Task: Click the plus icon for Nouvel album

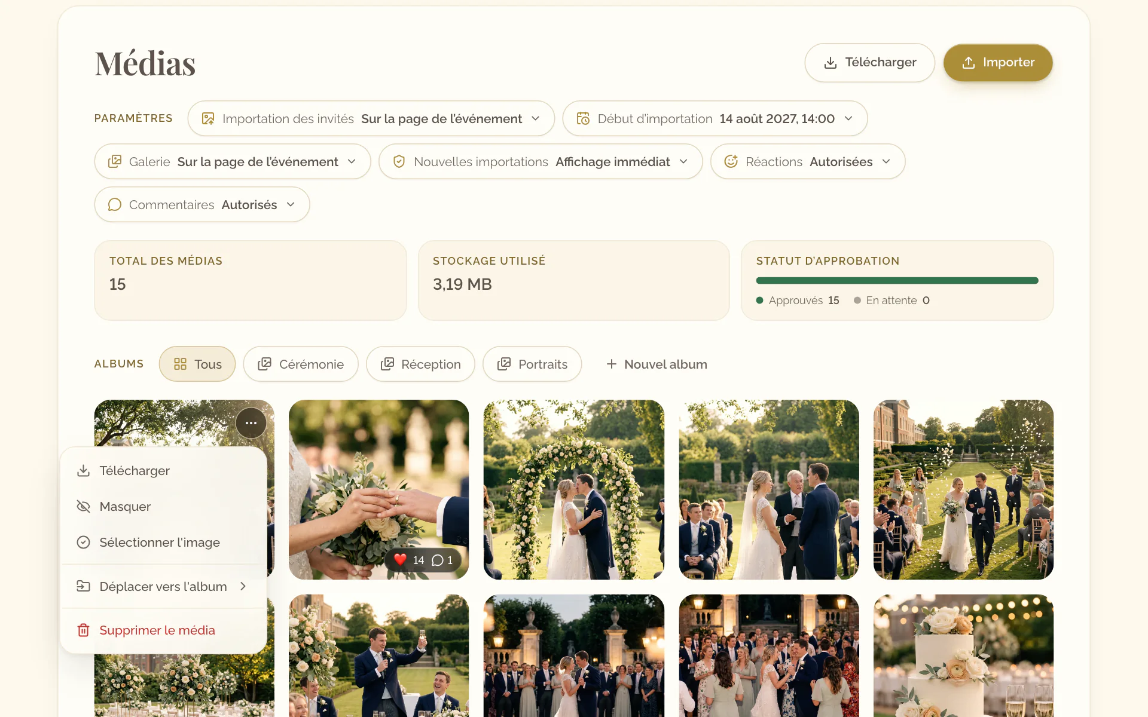Action: pyautogui.click(x=611, y=364)
